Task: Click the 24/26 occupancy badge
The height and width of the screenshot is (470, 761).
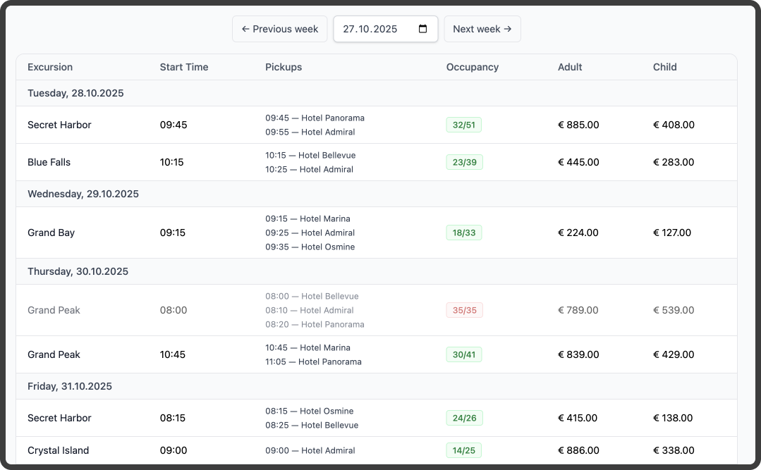Action: 465,418
